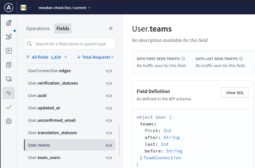Select User.verification_statuses field row

70,83
